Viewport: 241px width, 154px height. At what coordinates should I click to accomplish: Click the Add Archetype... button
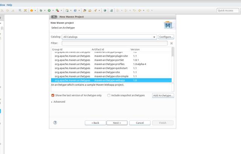pyautogui.click(x=163, y=95)
